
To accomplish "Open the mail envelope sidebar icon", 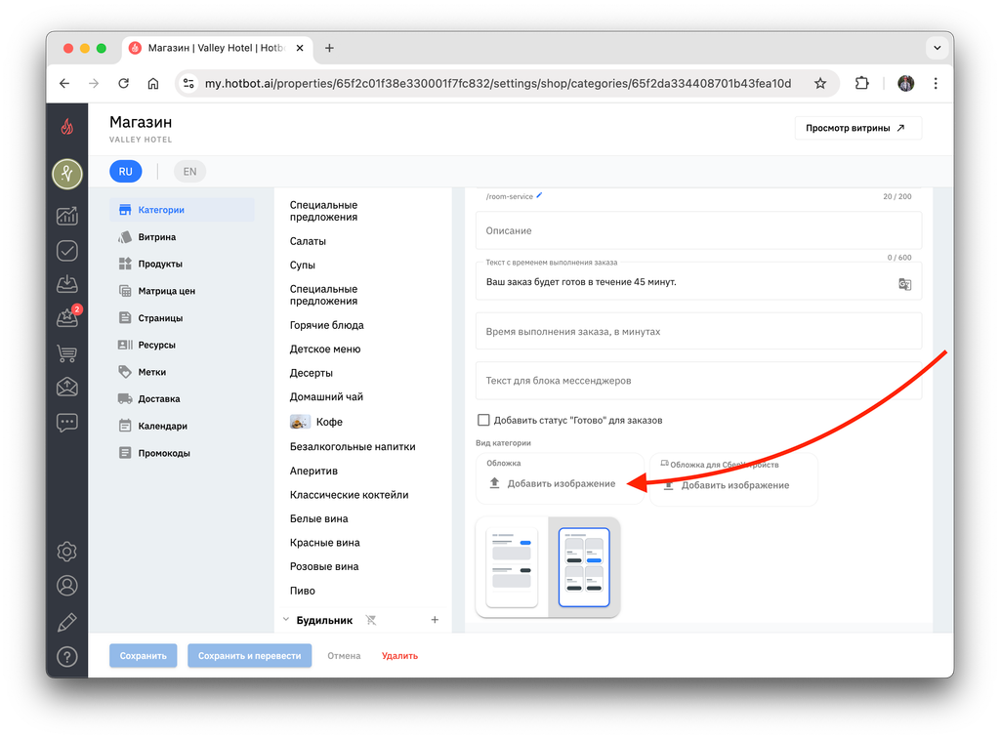I will (67, 387).
